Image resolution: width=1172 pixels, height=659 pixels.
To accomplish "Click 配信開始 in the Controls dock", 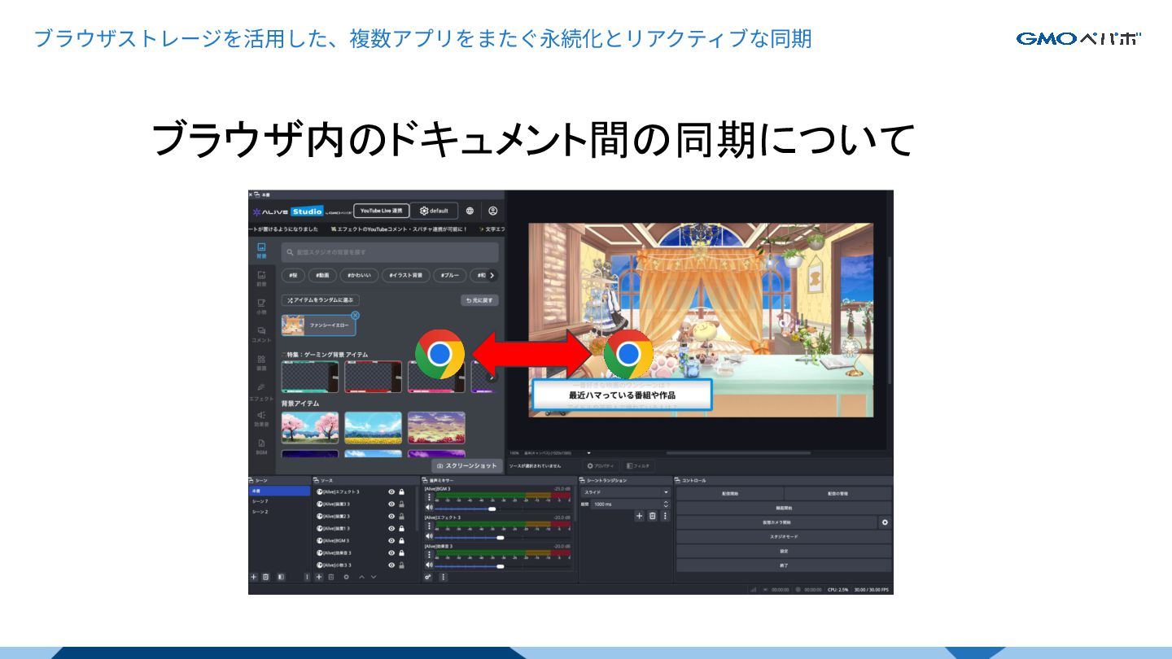I will (730, 494).
